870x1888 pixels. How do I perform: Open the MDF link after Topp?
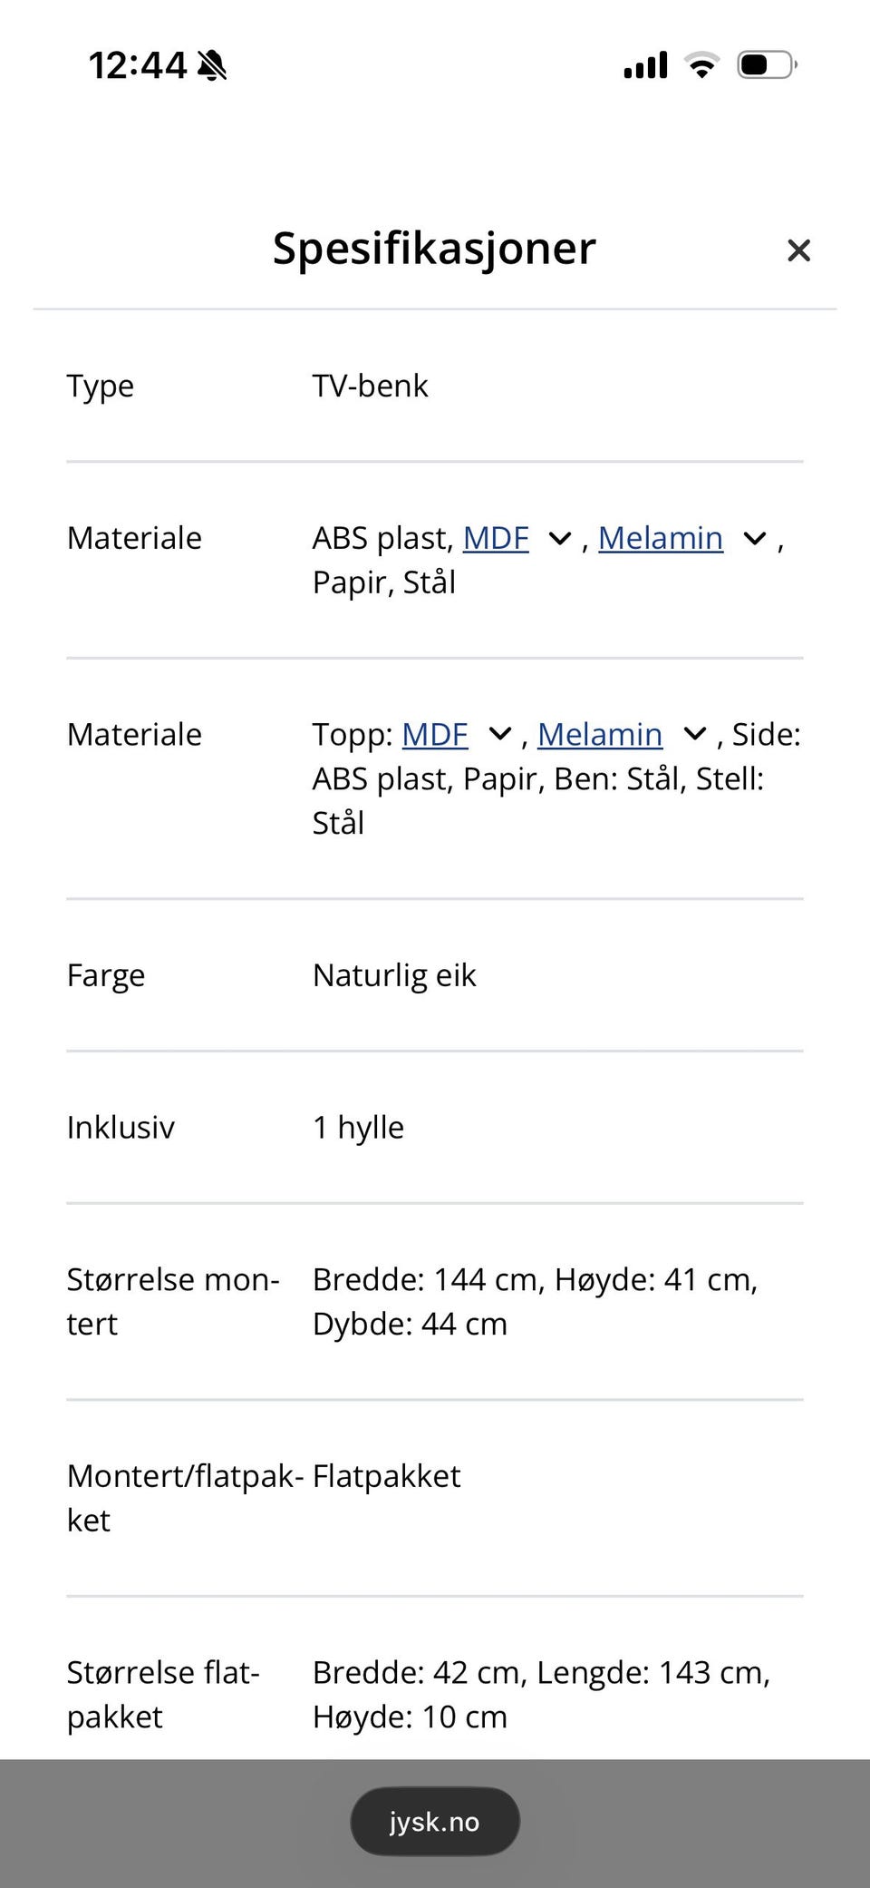click(x=435, y=735)
